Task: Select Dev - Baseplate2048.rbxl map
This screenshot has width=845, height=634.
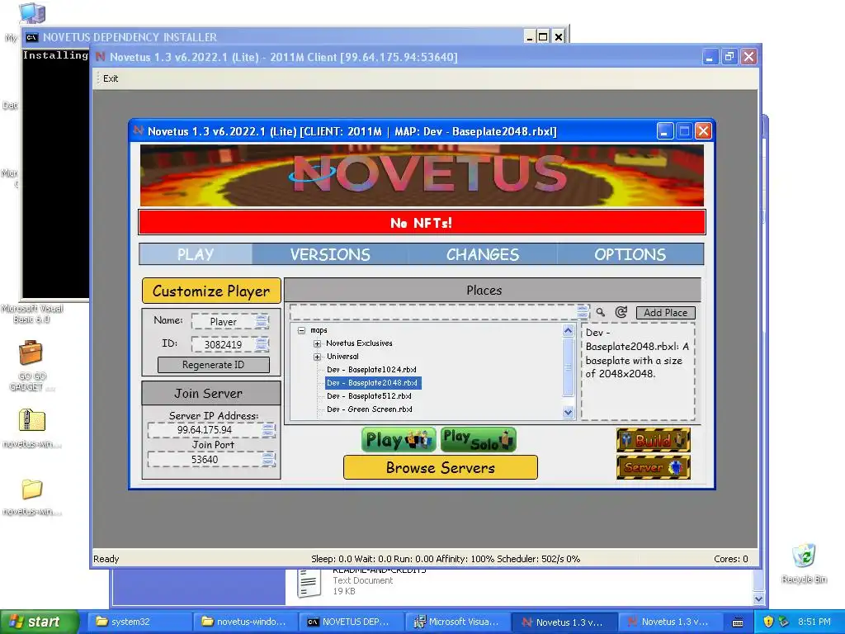Action: tap(372, 383)
